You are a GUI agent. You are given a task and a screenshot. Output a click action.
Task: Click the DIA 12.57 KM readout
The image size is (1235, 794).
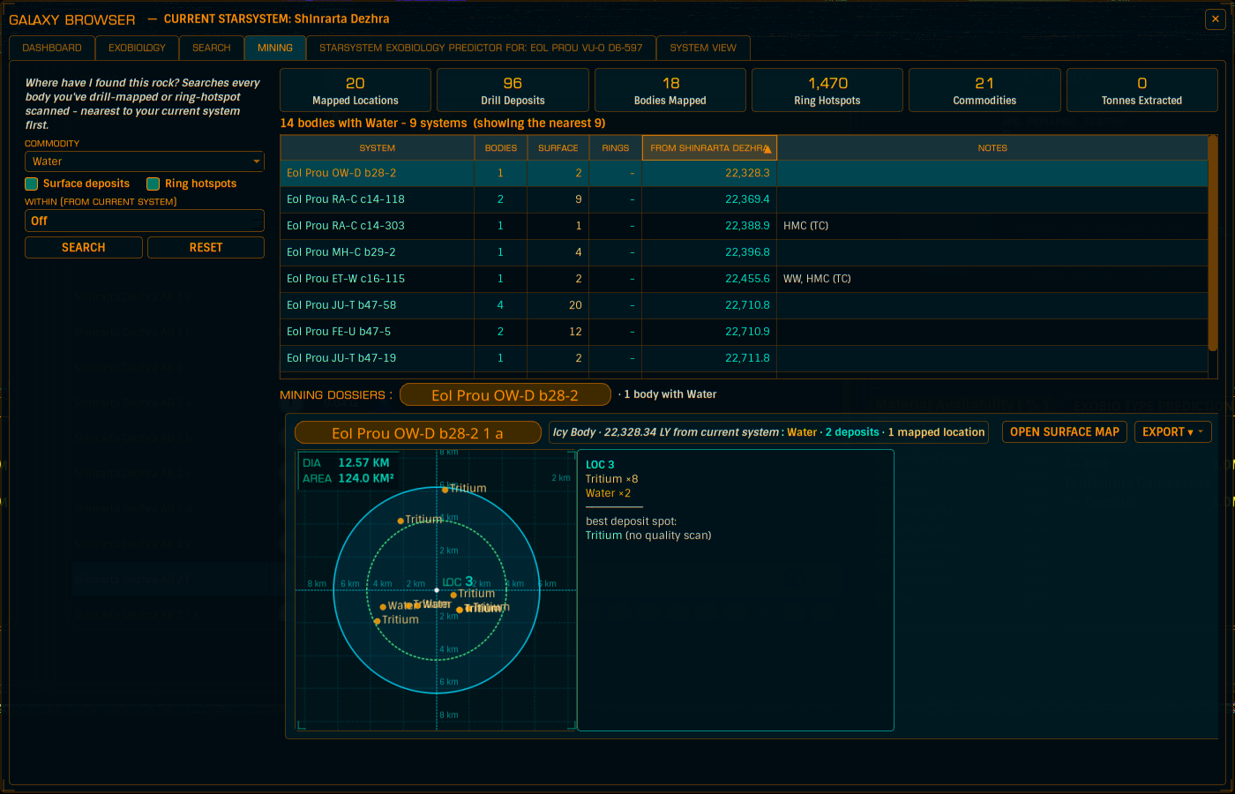[x=346, y=463]
